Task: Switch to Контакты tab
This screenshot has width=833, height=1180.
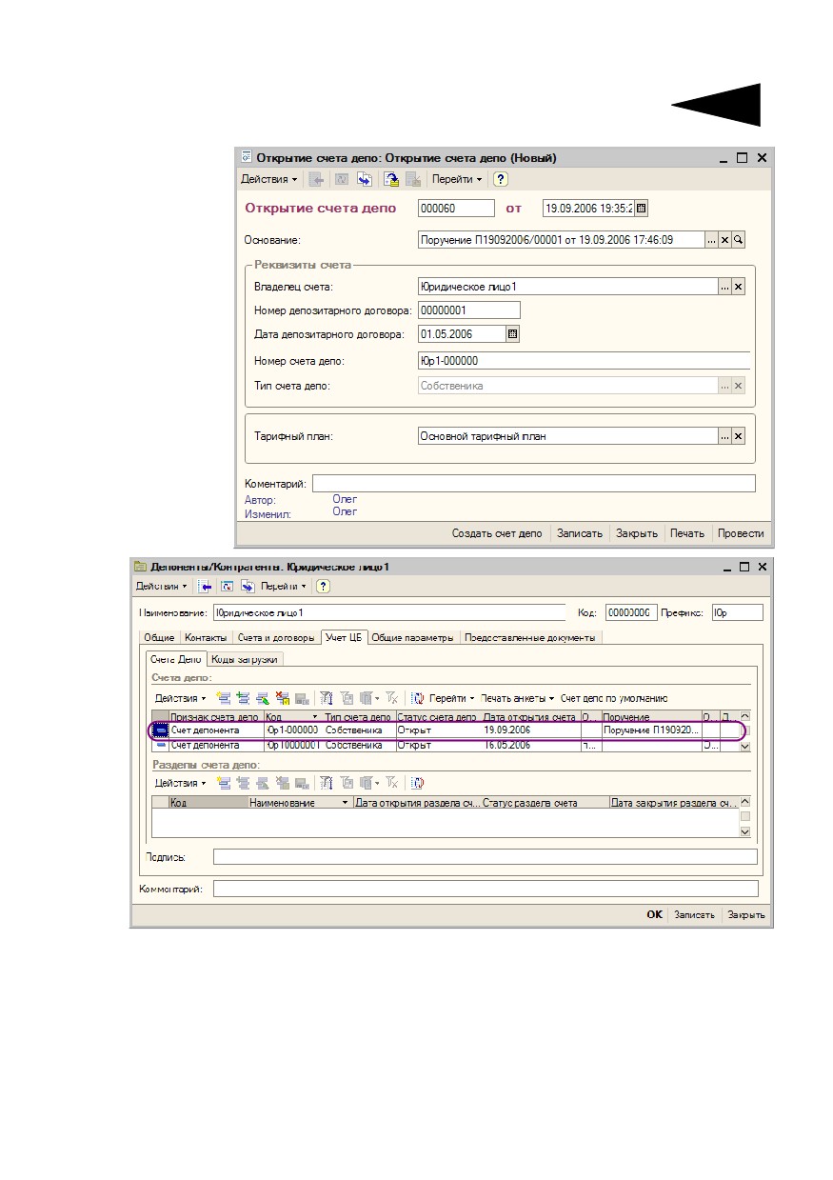Action: pos(206,637)
